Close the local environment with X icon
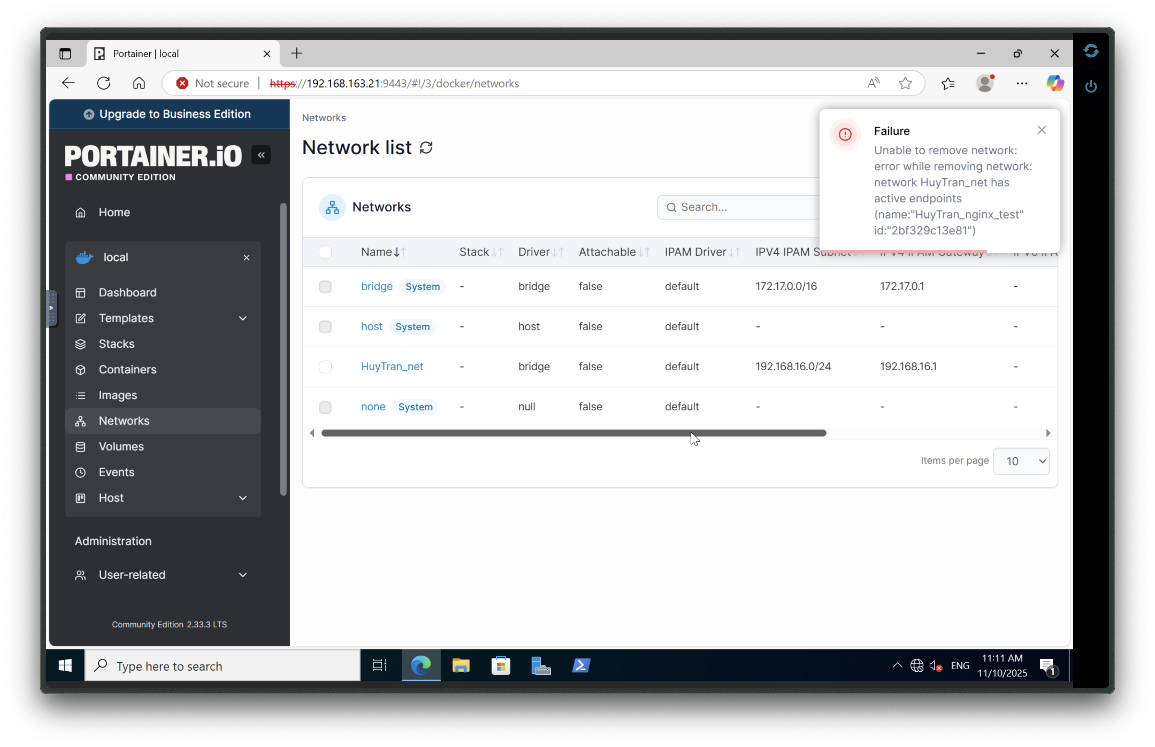 pyautogui.click(x=247, y=258)
